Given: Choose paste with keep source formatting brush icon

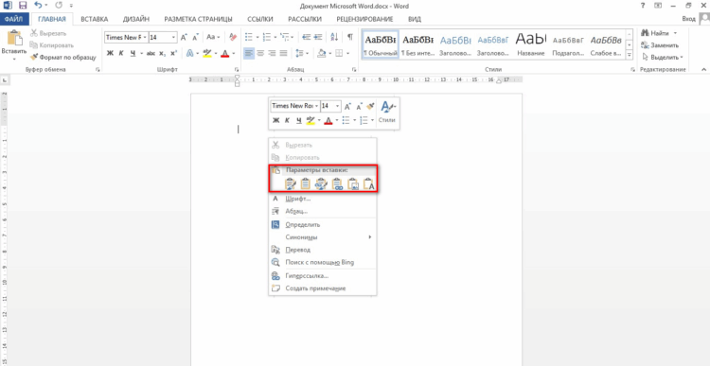Looking at the screenshot, I should click(291, 183).
